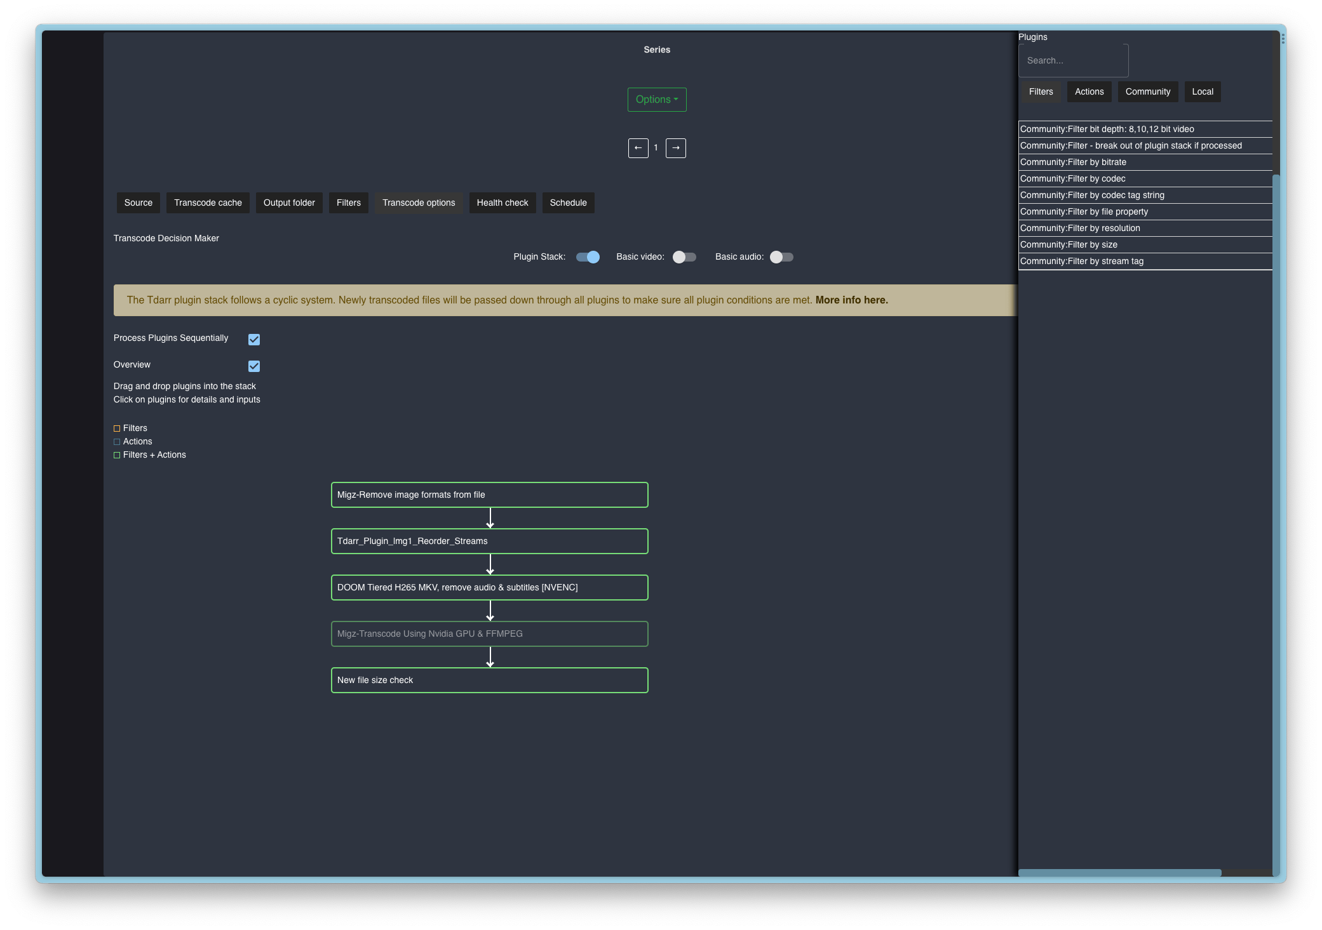Switch to the Health check tab

502,203
